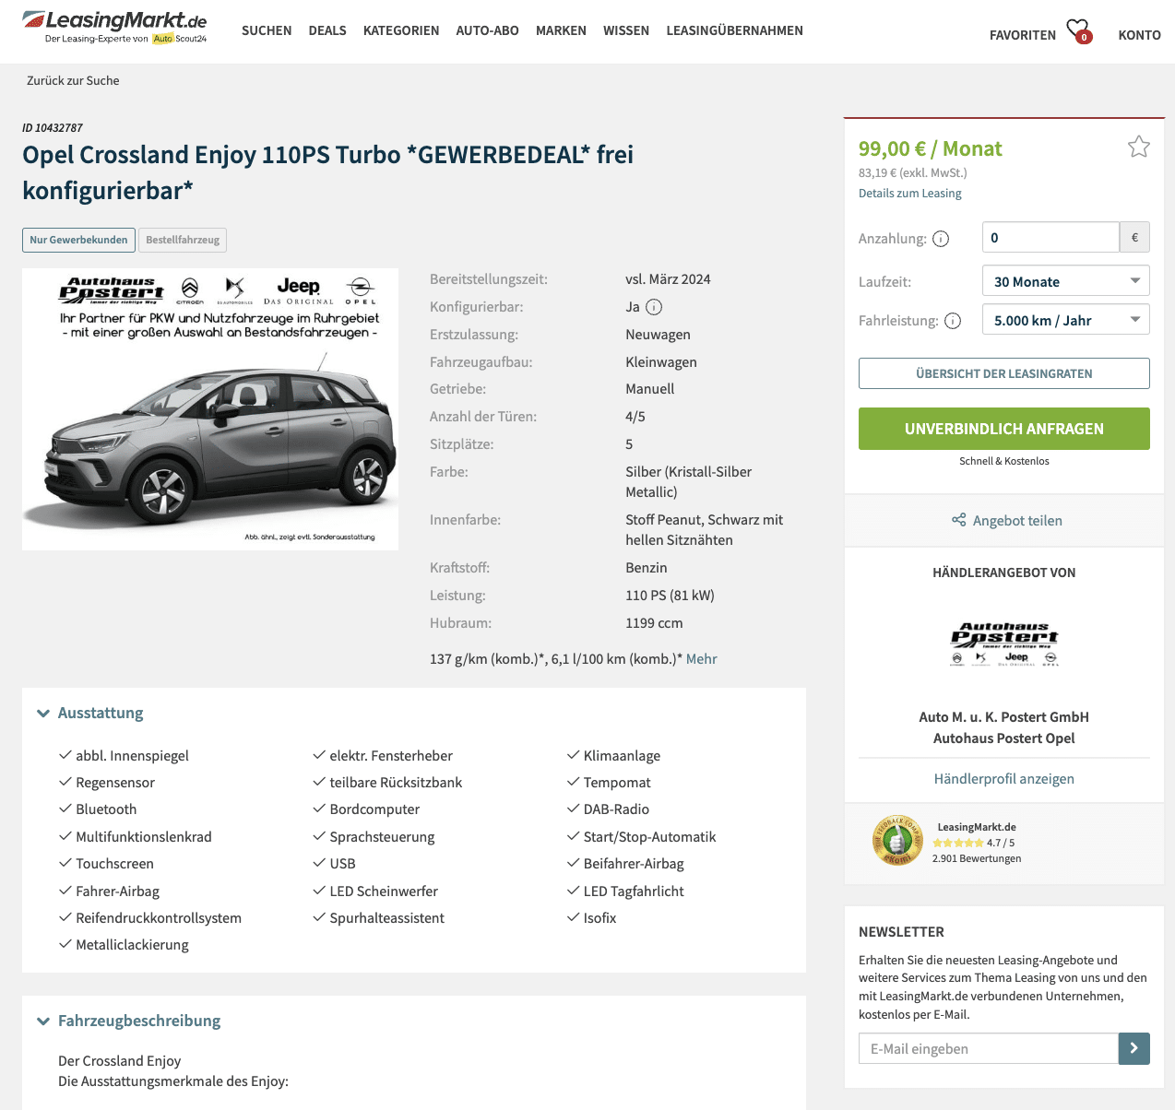Click the Opel Crossland car image

click(x=210, y=409)
